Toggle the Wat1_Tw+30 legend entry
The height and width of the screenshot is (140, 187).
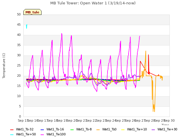tap(164, 129)
